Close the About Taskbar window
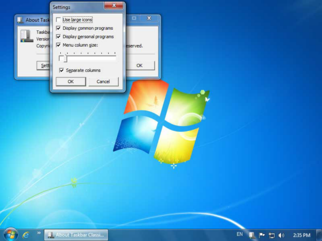This screenshot has height=241, width=322. tap(149, 18)
